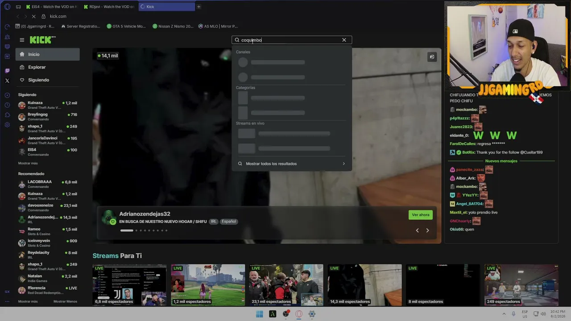Click Mostrar todos los resultados
571x321 pixels.
click(x=292, y=164)
